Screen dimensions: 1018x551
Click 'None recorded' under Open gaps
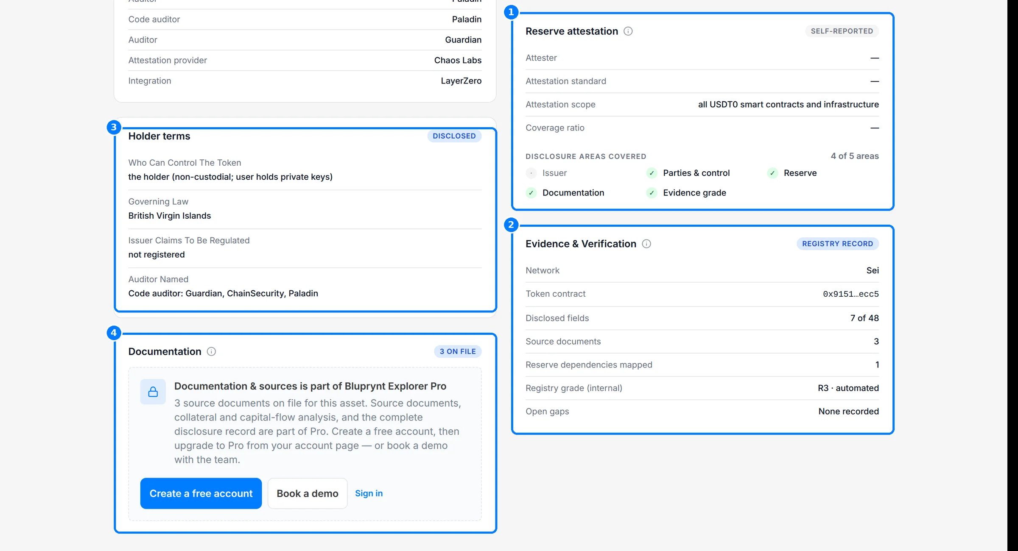tap(849, 411)
